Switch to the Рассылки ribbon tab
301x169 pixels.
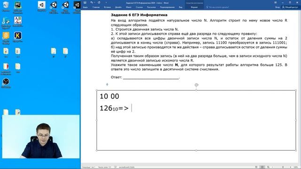click(151, 8)
